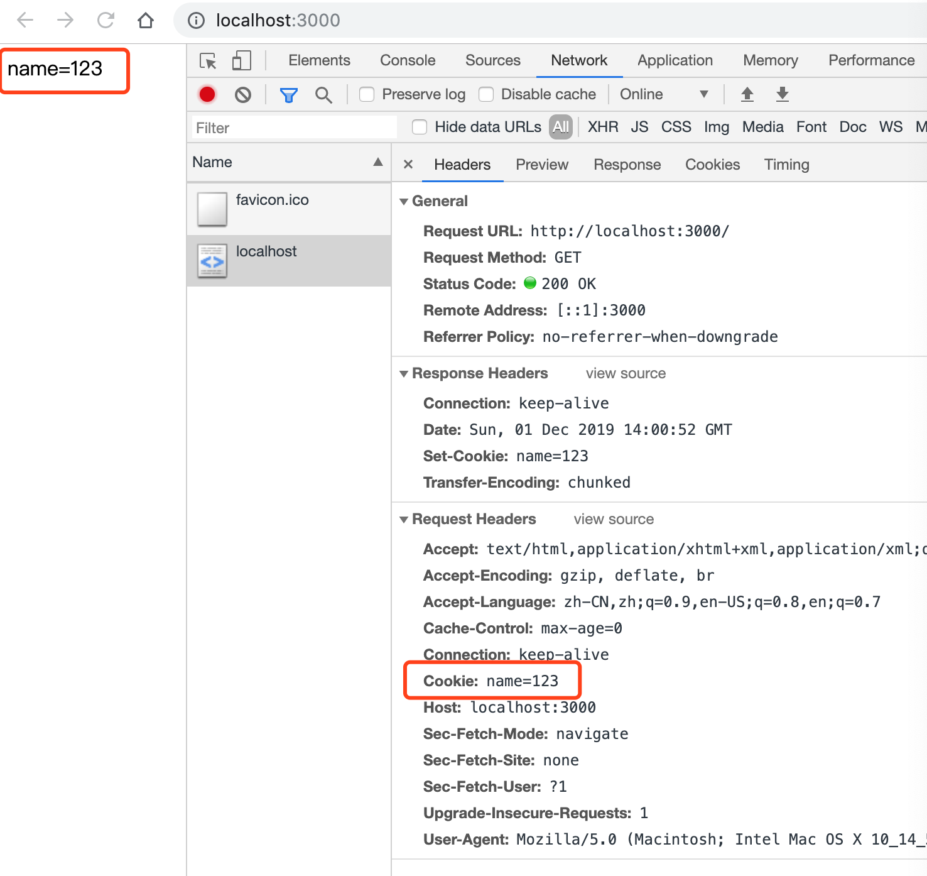Toggle the device toolbar icon
The height and width of the screenshot is (876, 927).
point(242,61)
